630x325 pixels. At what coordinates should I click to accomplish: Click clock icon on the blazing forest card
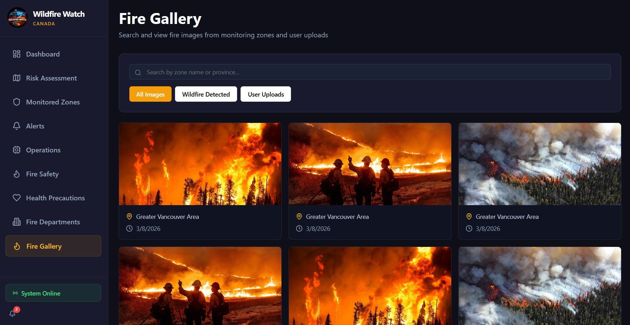(129, 228)
